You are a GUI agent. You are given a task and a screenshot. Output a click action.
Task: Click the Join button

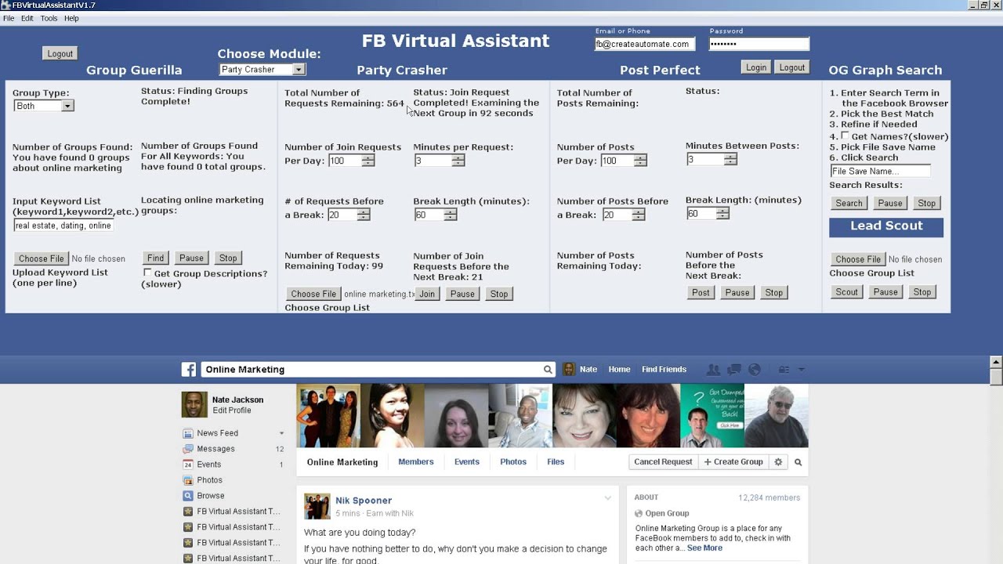[427, 294]
